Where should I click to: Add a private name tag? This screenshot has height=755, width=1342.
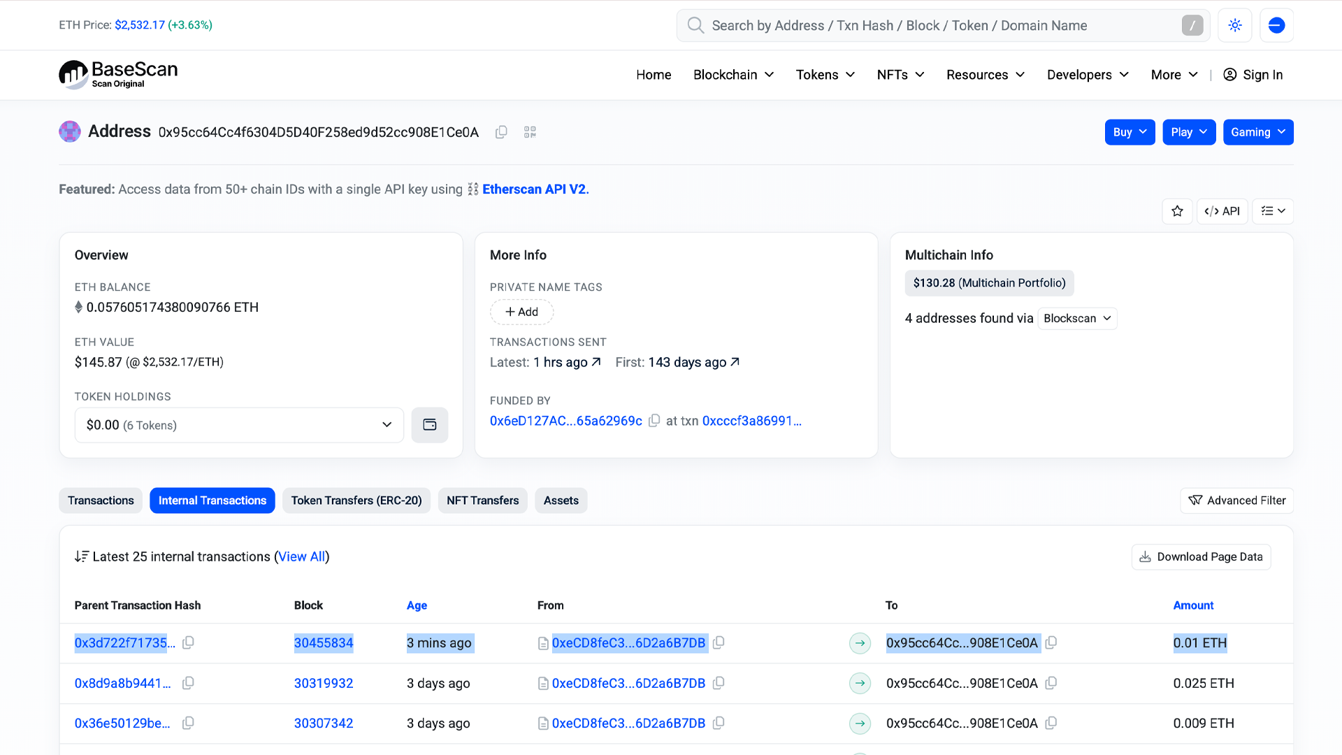point(521,312)
